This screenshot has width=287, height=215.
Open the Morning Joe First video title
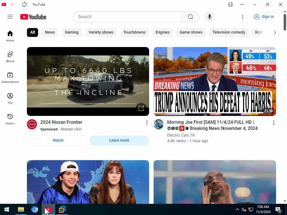point(212,125)
